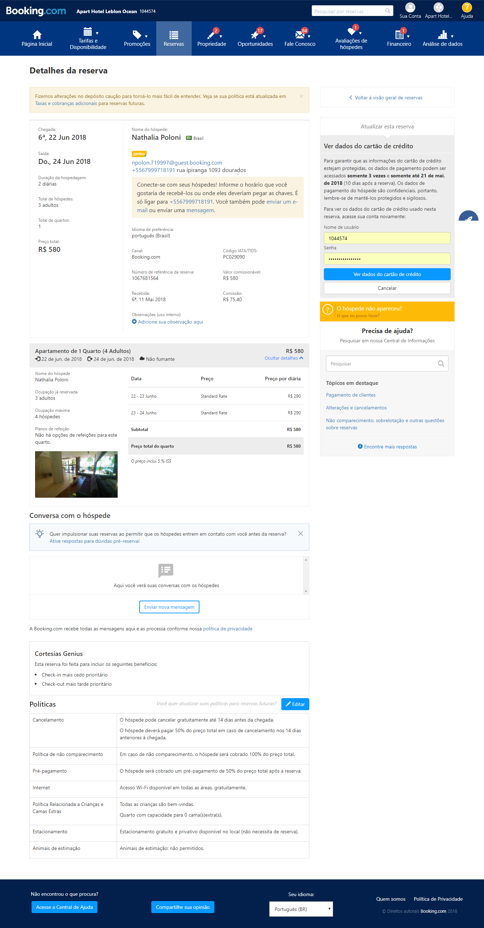Click the Página Inicial home icon

coord(37,35)
